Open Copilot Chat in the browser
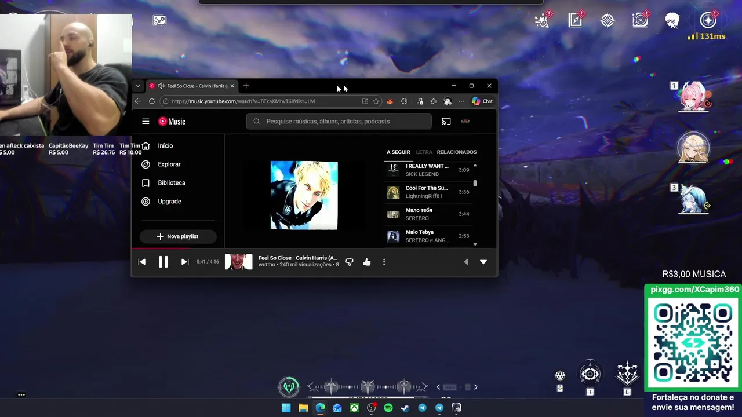Image resolution: width=742 pixels, height=417 pixels. click(482, 101)
